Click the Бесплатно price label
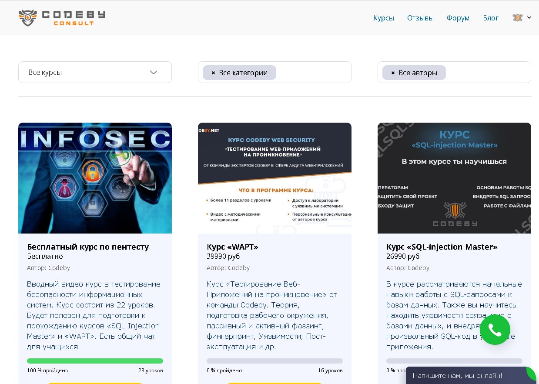539x384 pixels. click(x=45, y=257)
